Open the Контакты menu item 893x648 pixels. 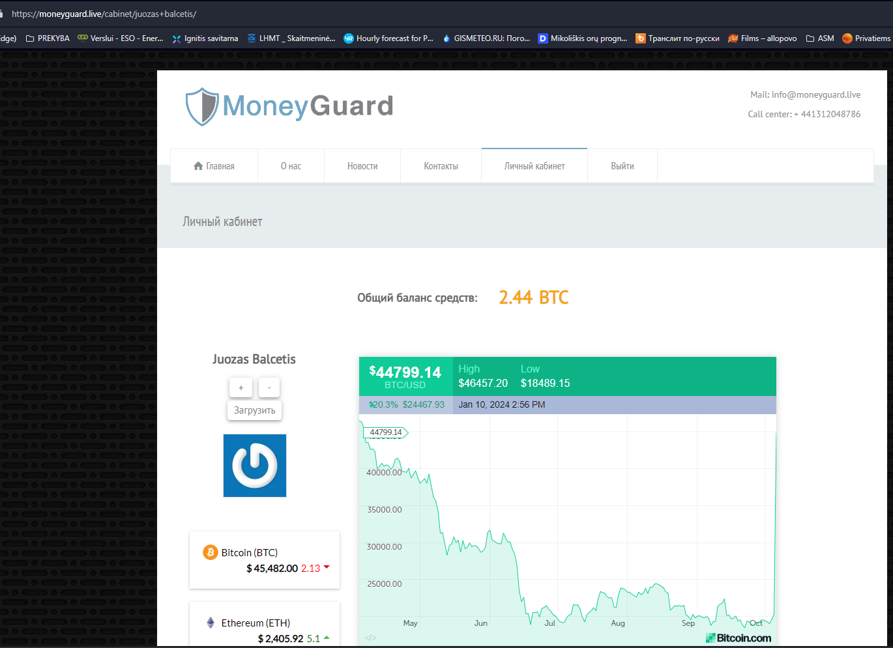[441, 165]
